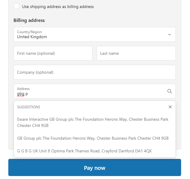Click the Pay now button
The height and width of the screenshot is (179, 190).
point(95,167)
